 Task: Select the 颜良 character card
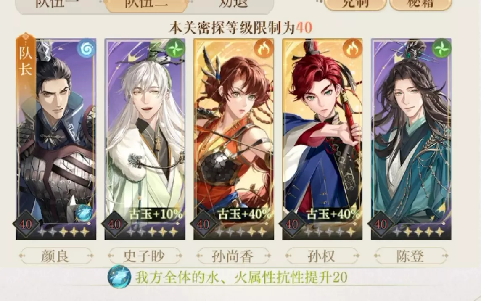tap(56, 139)
